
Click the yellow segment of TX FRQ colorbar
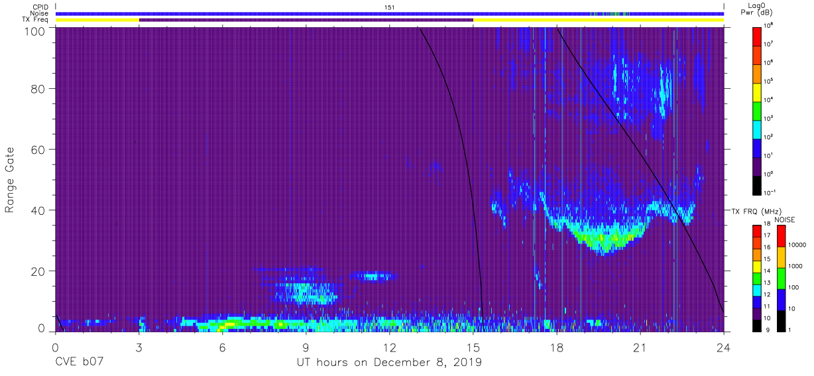point(757,266)
